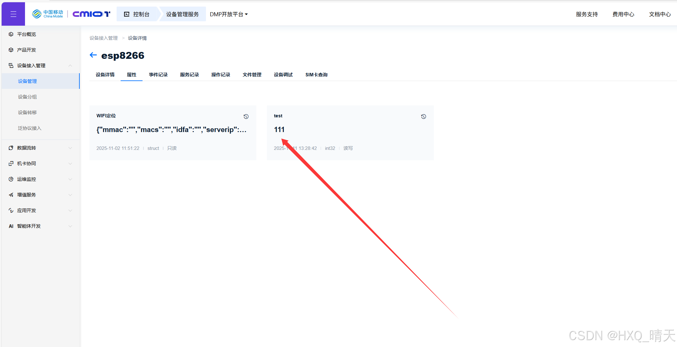
Task: Click the back arrow beside esp8266
Action: (93, 55)
